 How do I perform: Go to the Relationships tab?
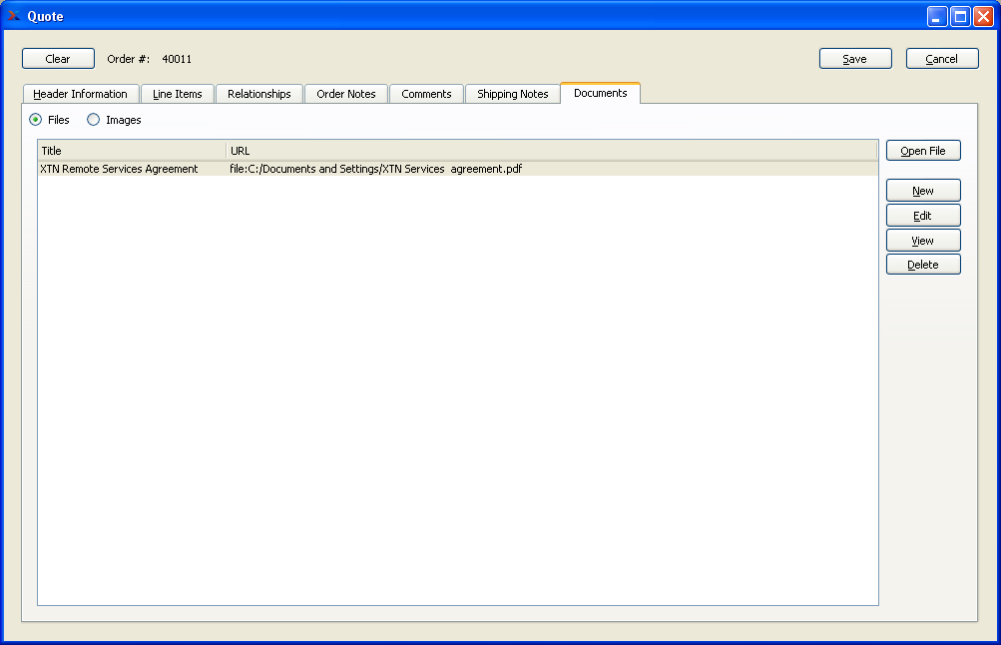[259, 94]
